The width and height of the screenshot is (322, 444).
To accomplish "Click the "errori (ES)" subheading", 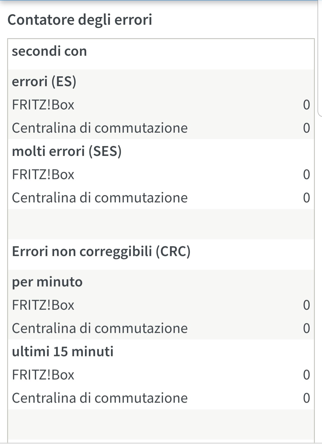I will click(44, 81).
